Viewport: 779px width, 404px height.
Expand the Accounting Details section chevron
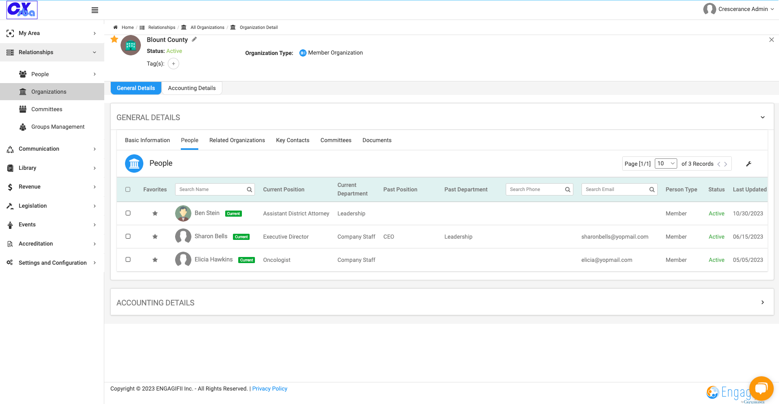click(763, 302)
